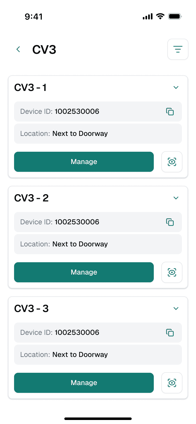Tap Location Next to Doorway in CV3 - 2
Screen dimensions: 196x424
point(98,244)
